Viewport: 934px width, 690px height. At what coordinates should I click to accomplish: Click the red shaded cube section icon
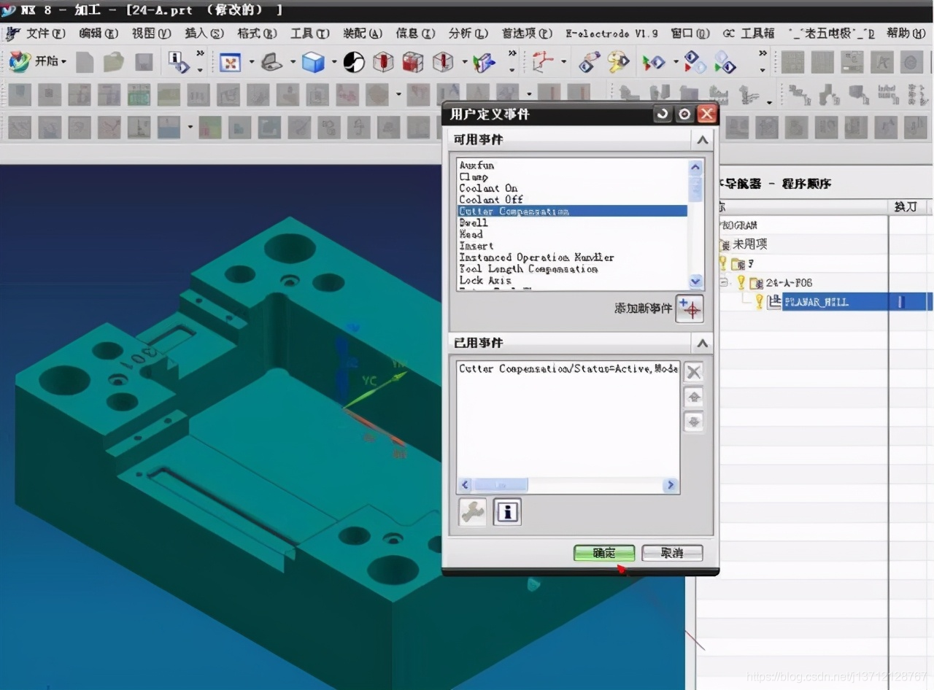click(413, 62)
